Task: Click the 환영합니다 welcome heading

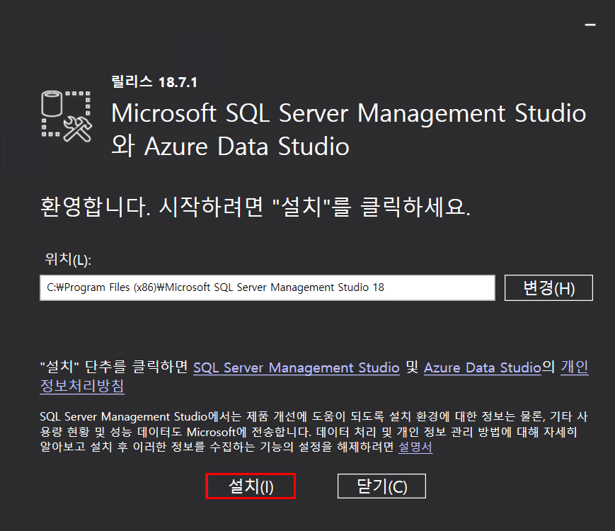Action: point(255,207)
